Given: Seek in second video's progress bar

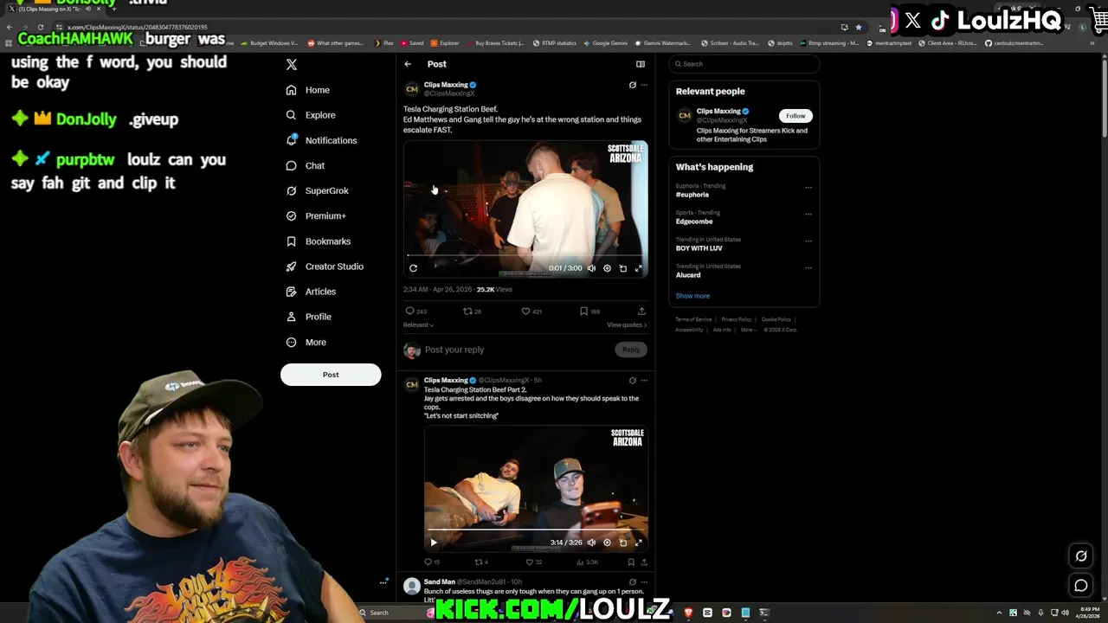Looking at the screenshot, I should [536, 530].
